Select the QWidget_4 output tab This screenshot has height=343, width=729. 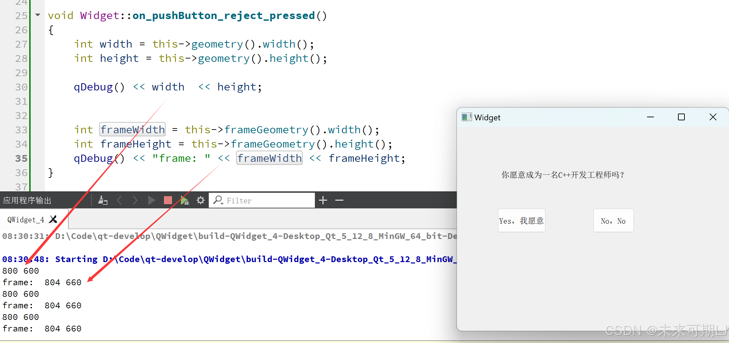26,220
